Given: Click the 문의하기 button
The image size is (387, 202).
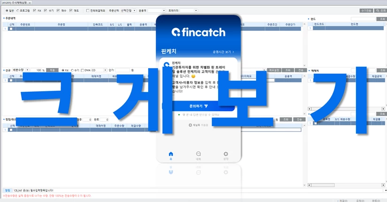Looking at the screenshot, I should (x=199, y=106).
